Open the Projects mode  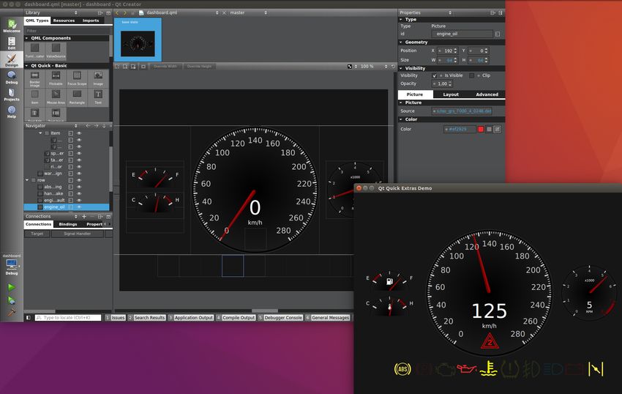[12, 94]
